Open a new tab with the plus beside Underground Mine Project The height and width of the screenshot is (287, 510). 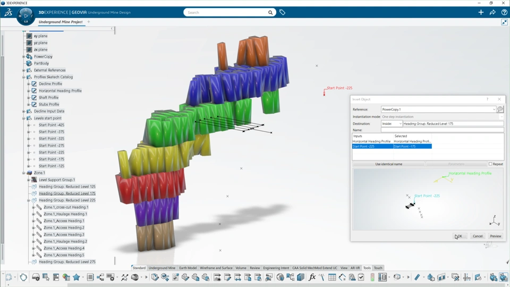click(x=89, y=22)
